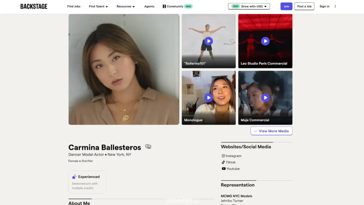This screenshot has height=205, width=364.
Task: Open Carmina Ballesteros main headshot photo
Action: (124, 69)
